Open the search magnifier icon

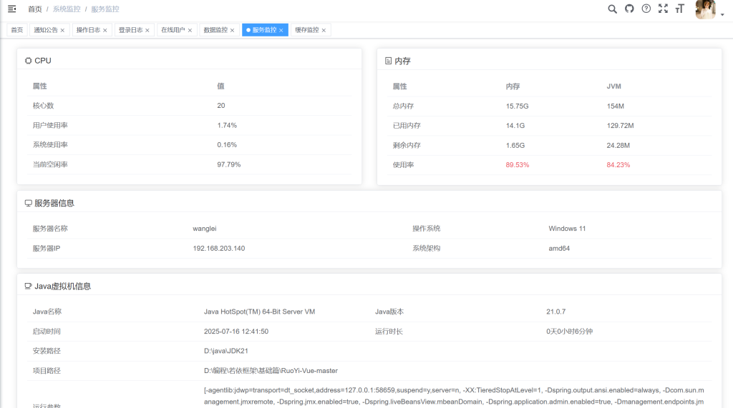[x=612, y=9]
